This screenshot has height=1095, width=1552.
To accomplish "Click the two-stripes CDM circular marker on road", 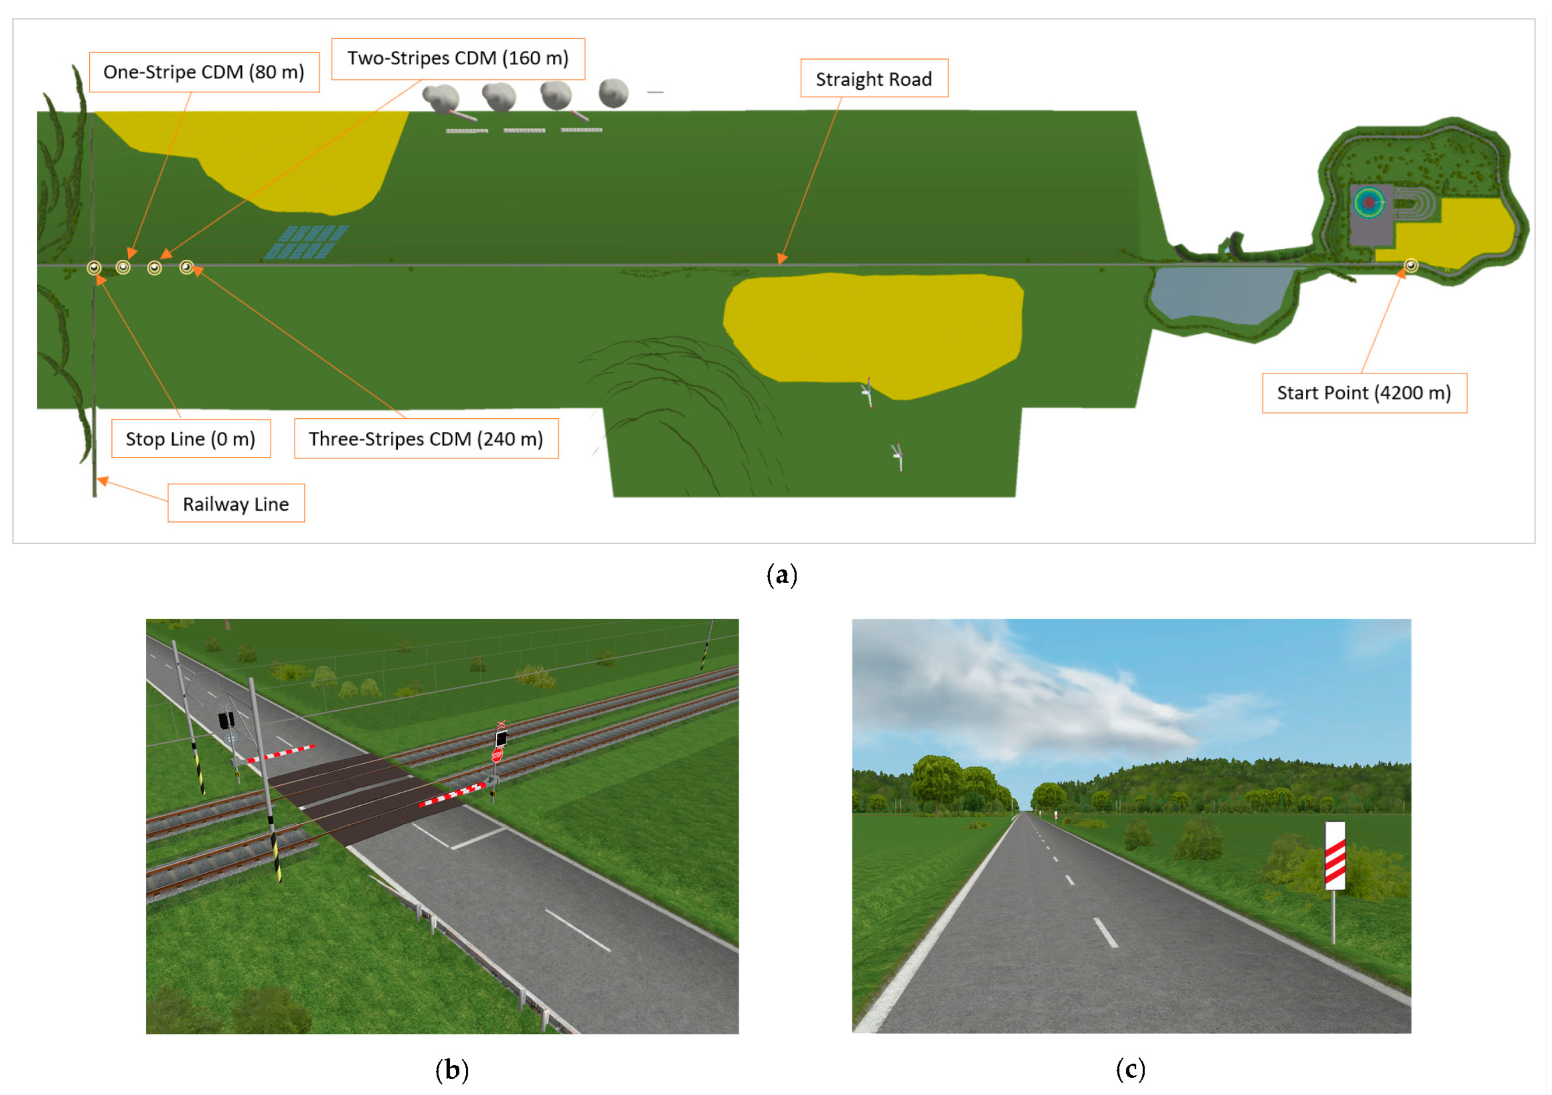I will (x=155, y=268).
